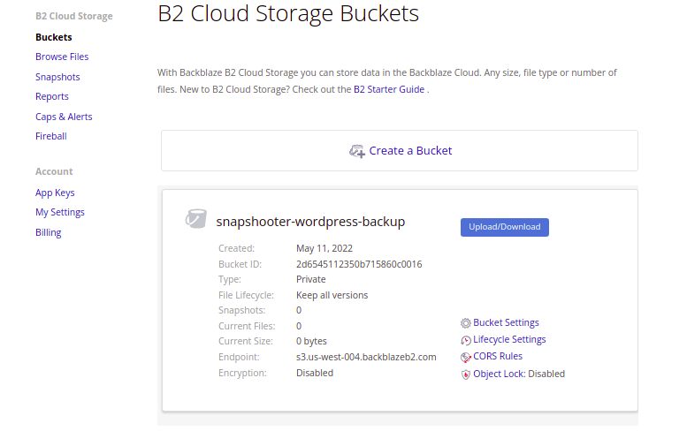
Task: Open App Keys under Account
Action: pos(55,193)
